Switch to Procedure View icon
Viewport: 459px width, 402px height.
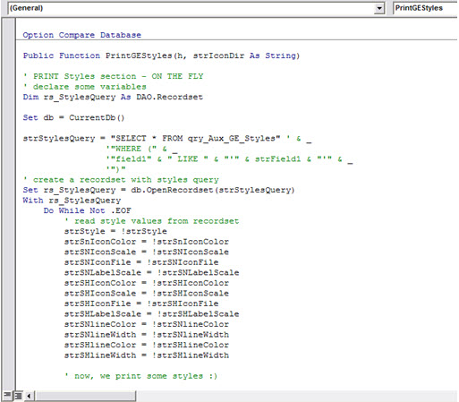click(7, 396)
